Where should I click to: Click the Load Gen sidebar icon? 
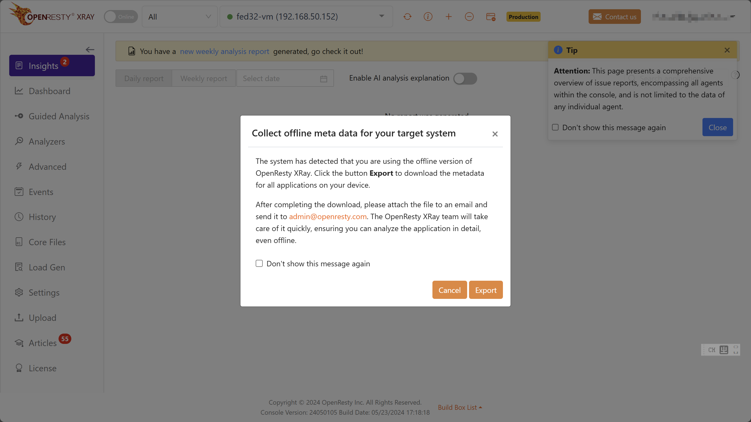[18, 267]
